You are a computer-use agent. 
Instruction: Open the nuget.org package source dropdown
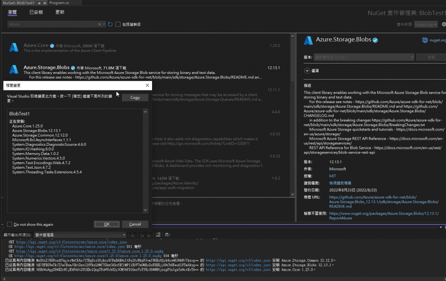[x=426, y=24]
